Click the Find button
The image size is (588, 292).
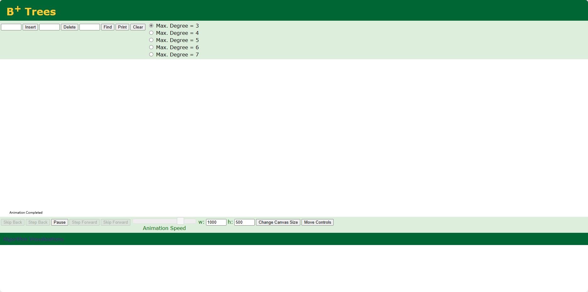(107, 27)
